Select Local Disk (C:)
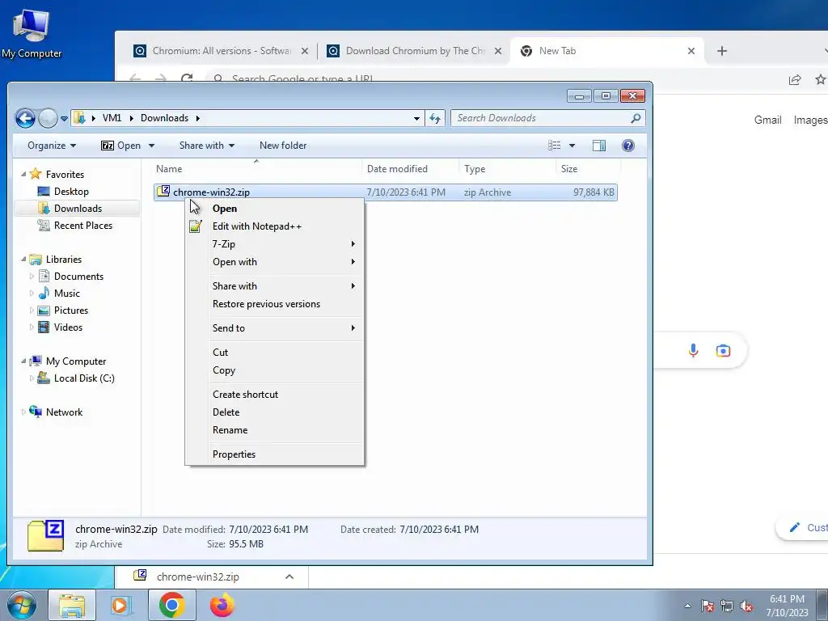This screenshot has height=621, width=828. tap(84, 378)
